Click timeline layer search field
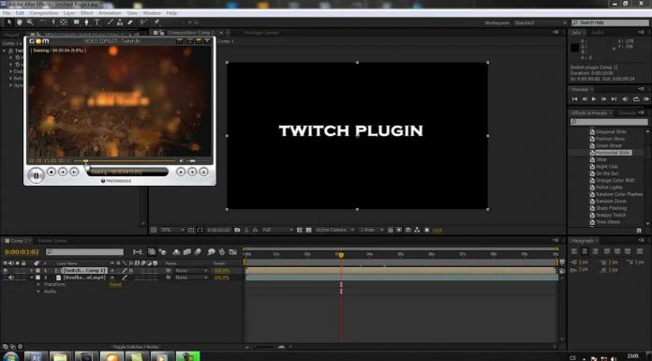The width and height of the screenshot is (652, 361). coord(85,252)
